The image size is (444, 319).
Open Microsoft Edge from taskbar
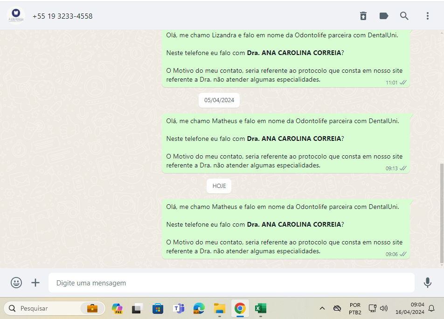tap(199, 308)
